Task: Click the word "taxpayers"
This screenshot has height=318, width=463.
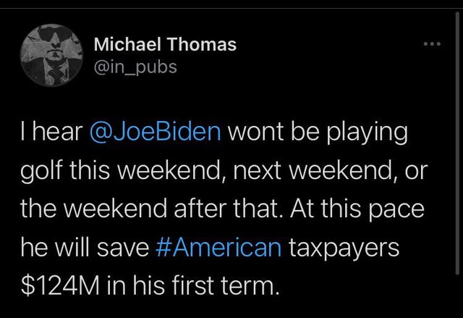Action: [x=344, y=248]
